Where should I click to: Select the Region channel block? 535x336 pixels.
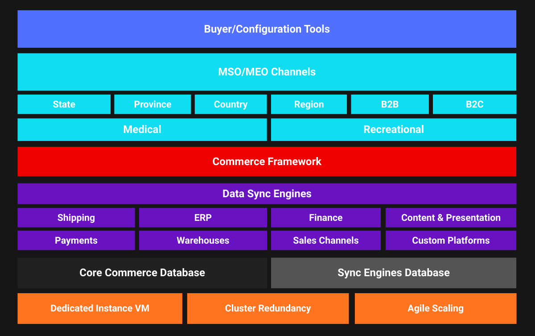[309, 104]
